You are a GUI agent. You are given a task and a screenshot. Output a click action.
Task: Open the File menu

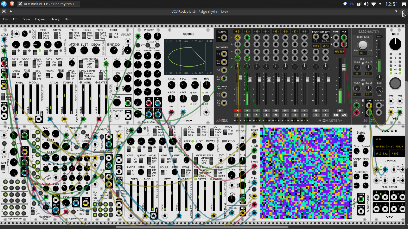(6, 19)
